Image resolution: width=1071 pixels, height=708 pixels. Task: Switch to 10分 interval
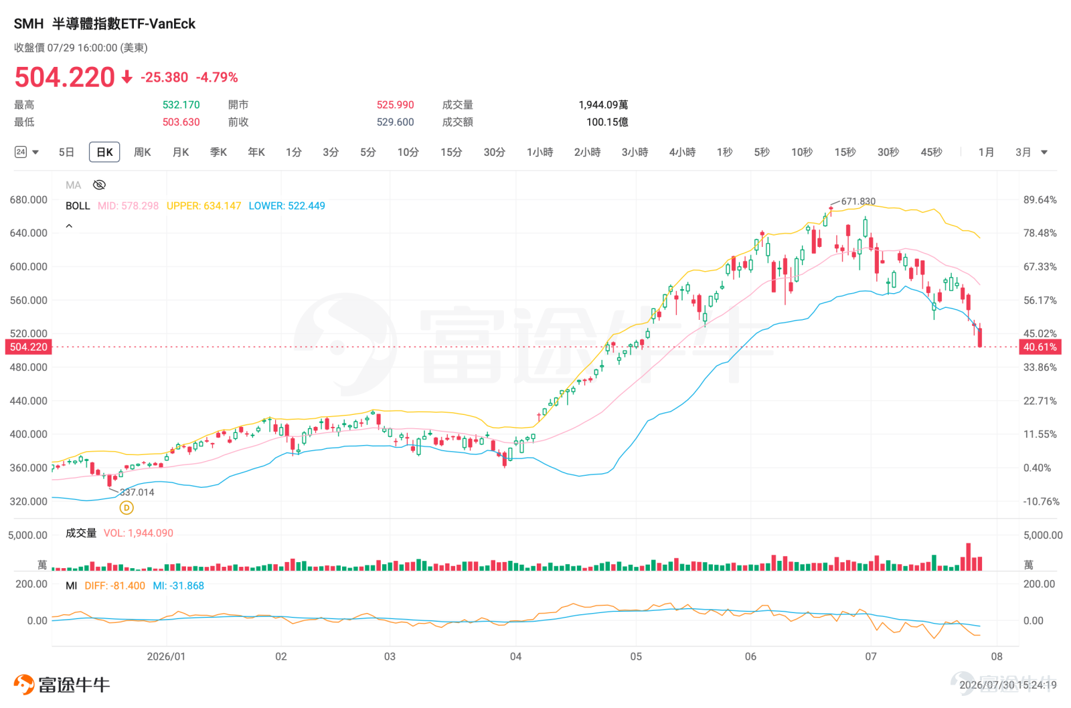coord(408,152)
